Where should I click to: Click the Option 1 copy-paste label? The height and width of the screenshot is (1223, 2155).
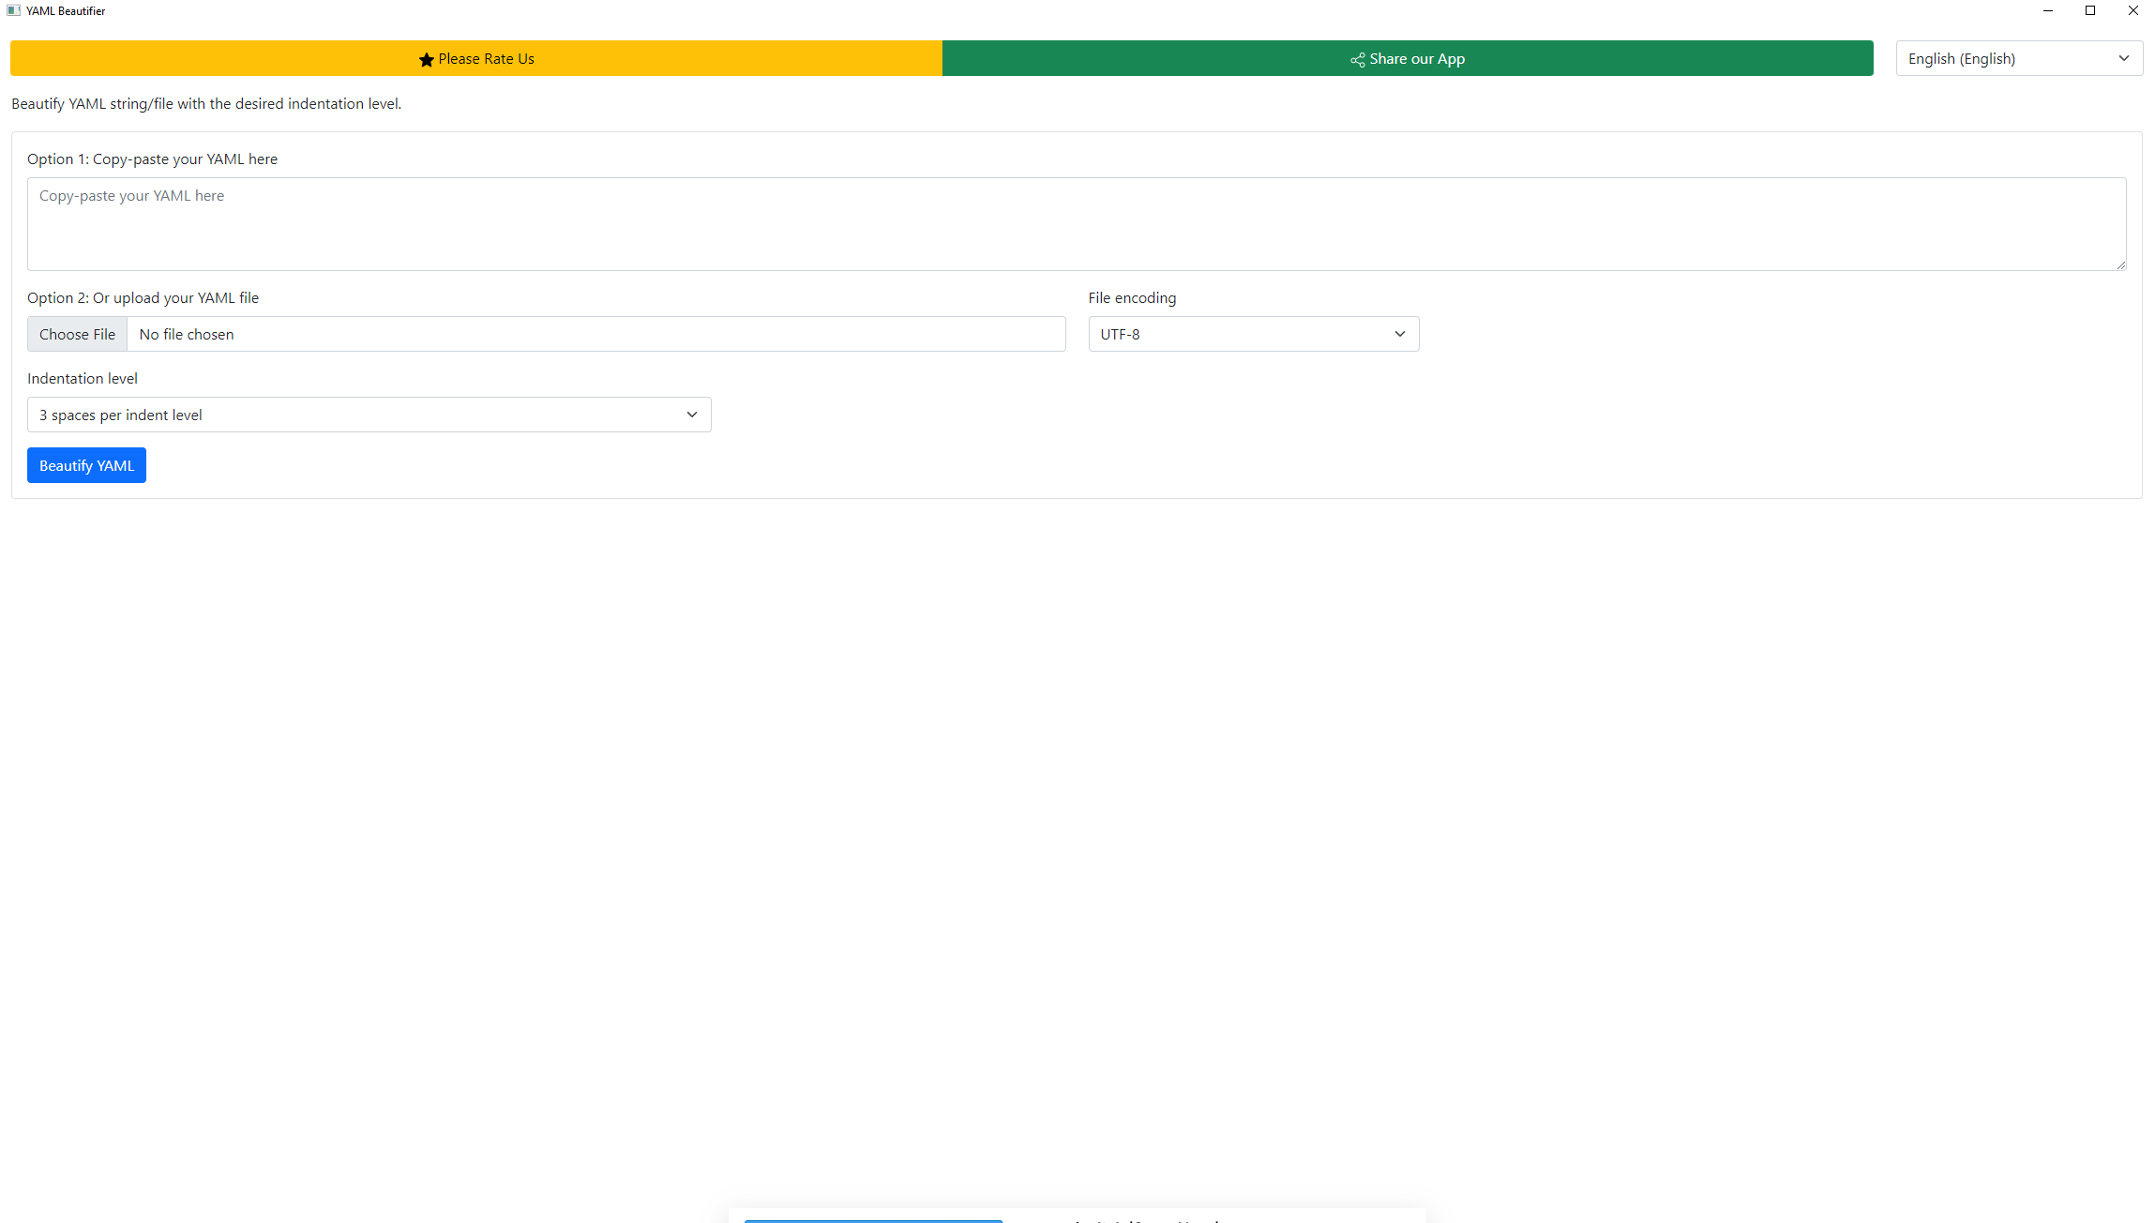(x=152, y=159)
